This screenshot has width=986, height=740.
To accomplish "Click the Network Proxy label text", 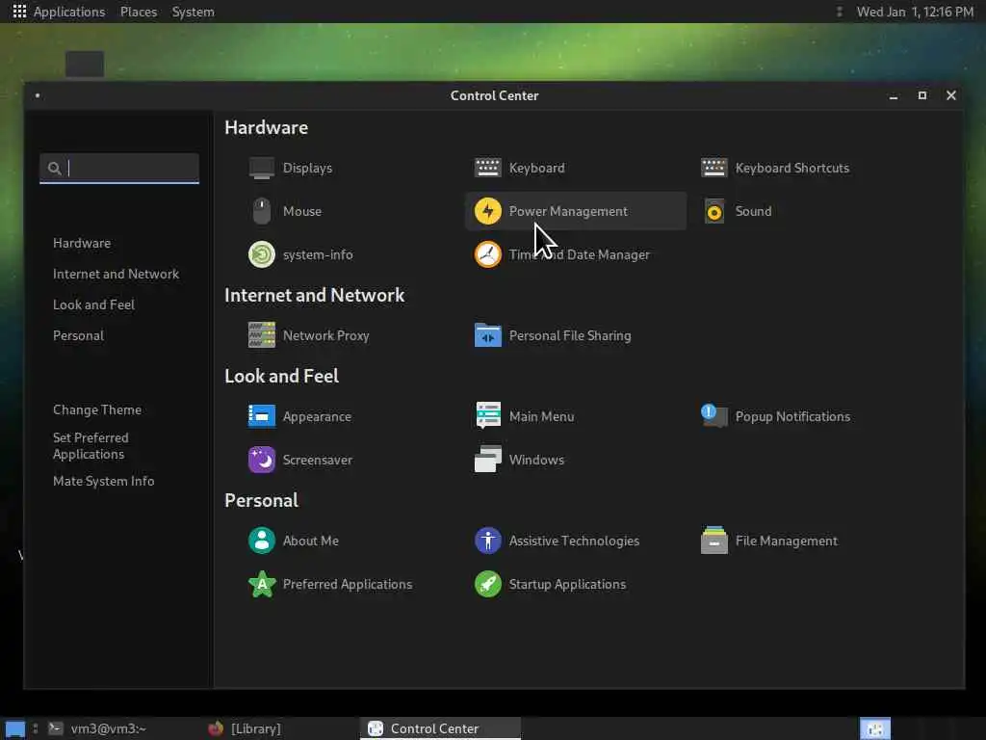I will (x=325, y=335).
